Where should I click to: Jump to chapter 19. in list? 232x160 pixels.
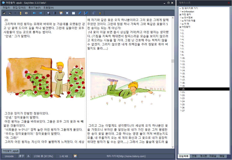183,86
